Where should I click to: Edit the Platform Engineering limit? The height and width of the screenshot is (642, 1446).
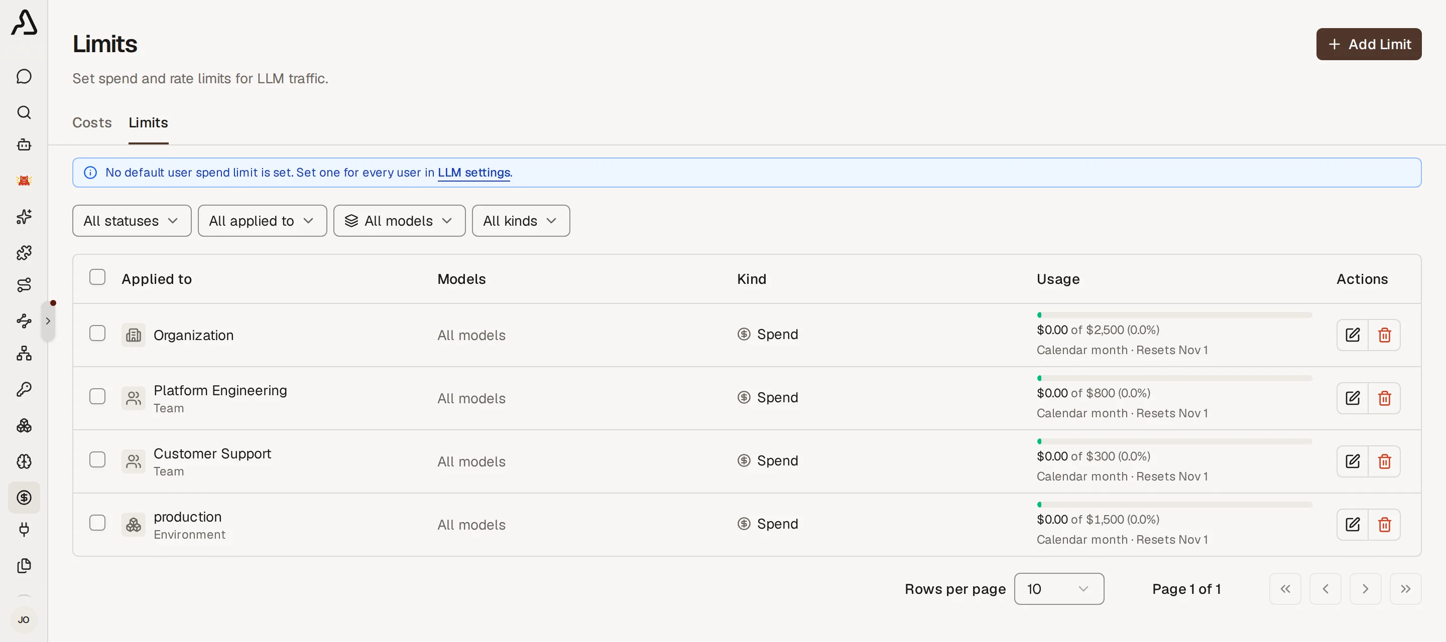(x=1352, y=398)
